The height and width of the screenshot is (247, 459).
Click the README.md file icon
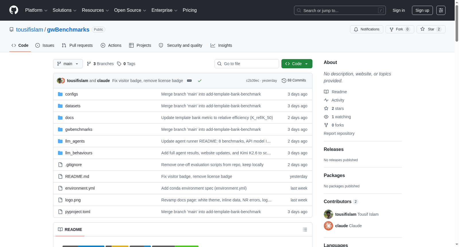coord(60,176)
